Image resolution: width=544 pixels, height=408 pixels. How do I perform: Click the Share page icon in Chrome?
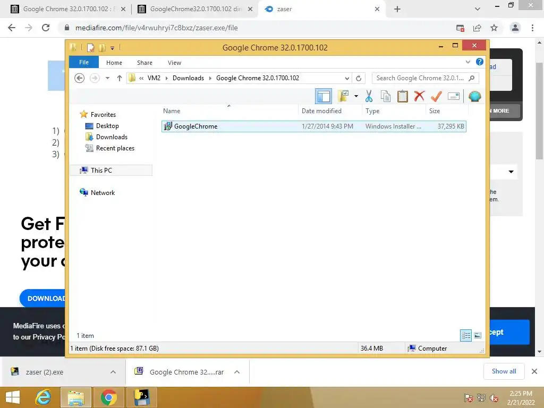477,28
